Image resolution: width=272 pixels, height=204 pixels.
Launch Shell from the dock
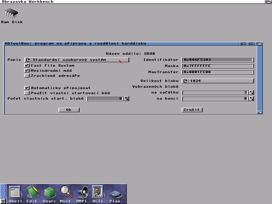tap(15, 192)
